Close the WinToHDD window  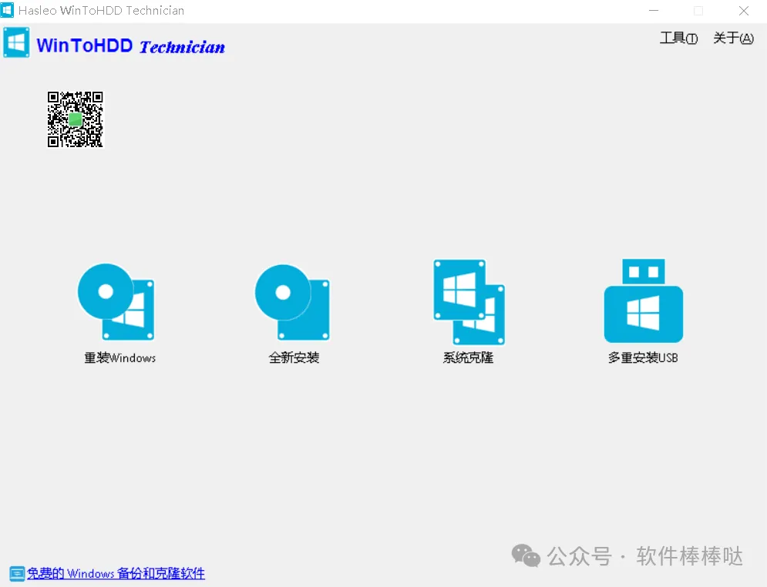[744, 11]
